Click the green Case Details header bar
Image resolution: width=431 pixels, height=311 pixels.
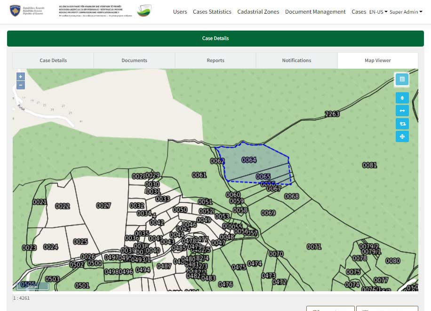tap(215, 39)
